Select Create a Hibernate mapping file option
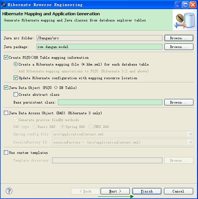This screenshot has height=199, width=198. pos(16,64)
